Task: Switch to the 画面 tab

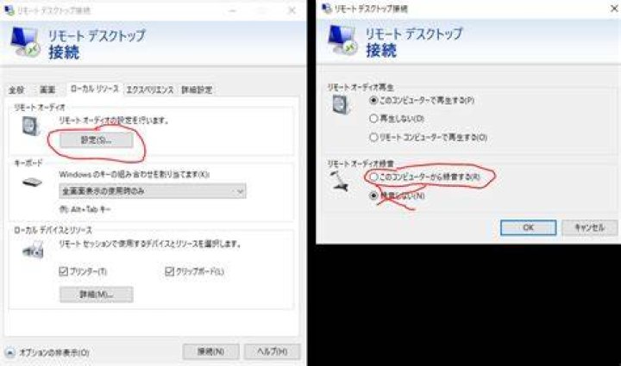Action: click(x=47, y=90)
